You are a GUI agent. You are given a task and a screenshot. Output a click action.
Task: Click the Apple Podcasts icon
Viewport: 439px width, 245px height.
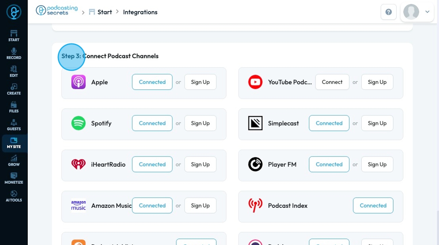pyautogui.click(x=78, y=82)
